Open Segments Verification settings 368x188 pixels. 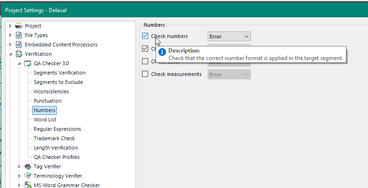(x=60, y=73)
